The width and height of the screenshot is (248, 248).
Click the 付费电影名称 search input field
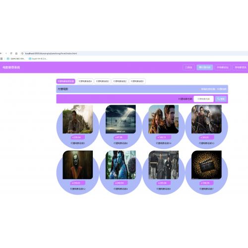tap(204, 99)
